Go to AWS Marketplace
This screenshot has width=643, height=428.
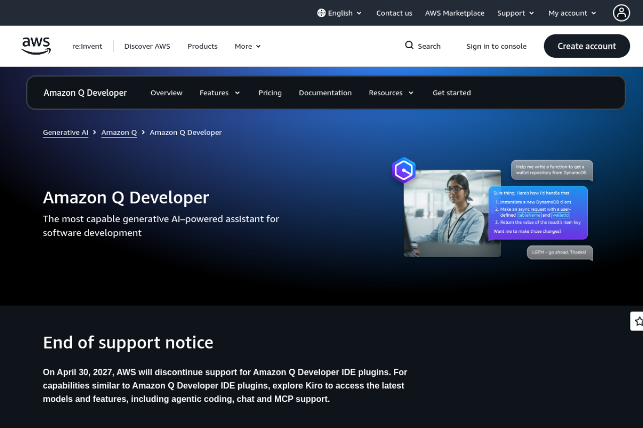tap(455, 13)
